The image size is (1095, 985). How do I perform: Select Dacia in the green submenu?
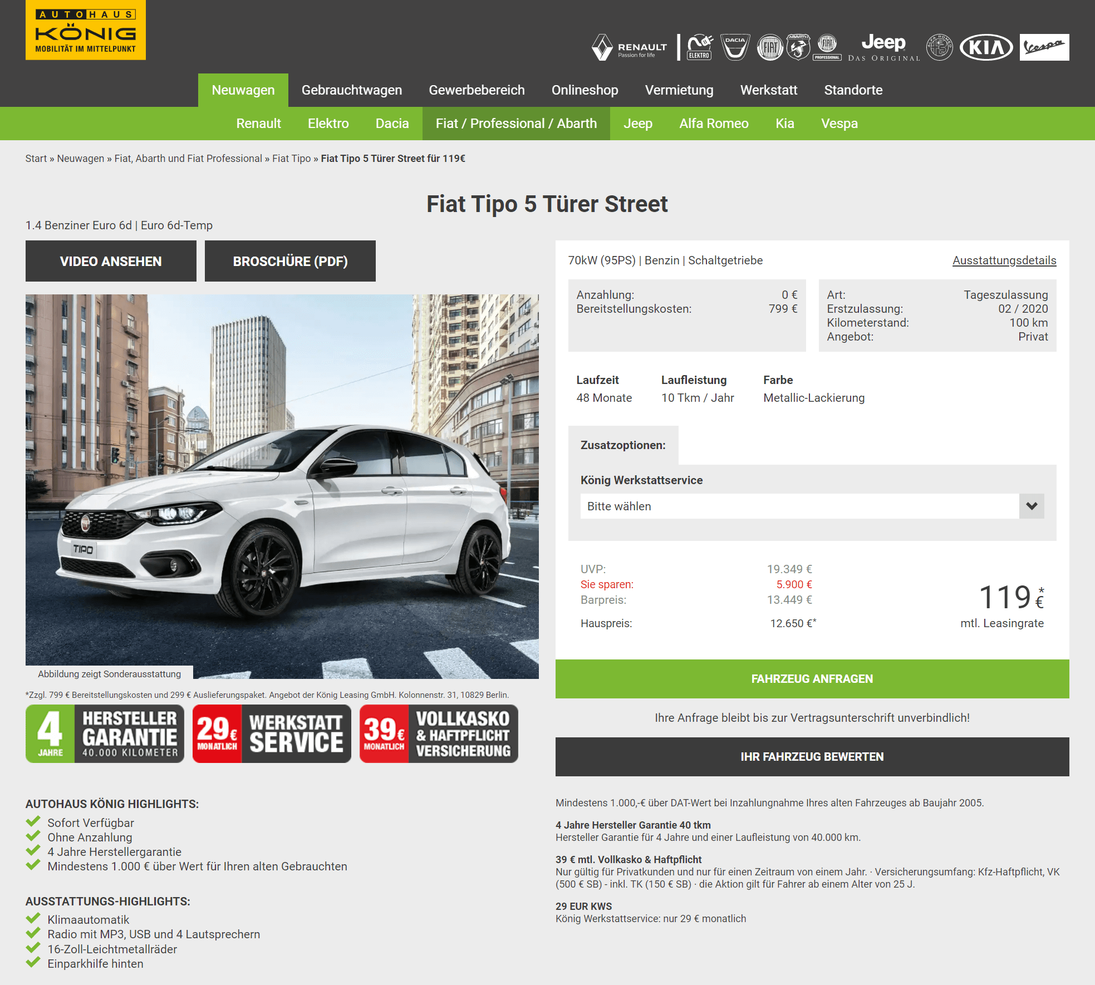pos(392,124)
